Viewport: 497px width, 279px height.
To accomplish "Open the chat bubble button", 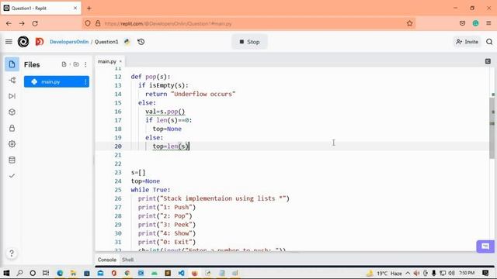I will click(485, 246).
